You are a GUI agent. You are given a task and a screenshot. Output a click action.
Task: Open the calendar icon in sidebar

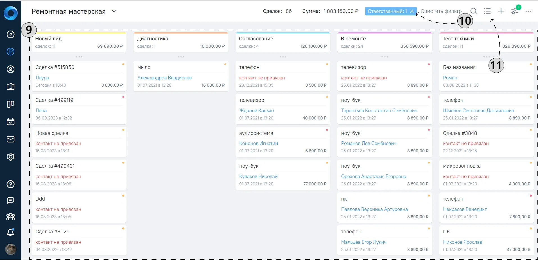pyautogui.click(x=10, y=122)
